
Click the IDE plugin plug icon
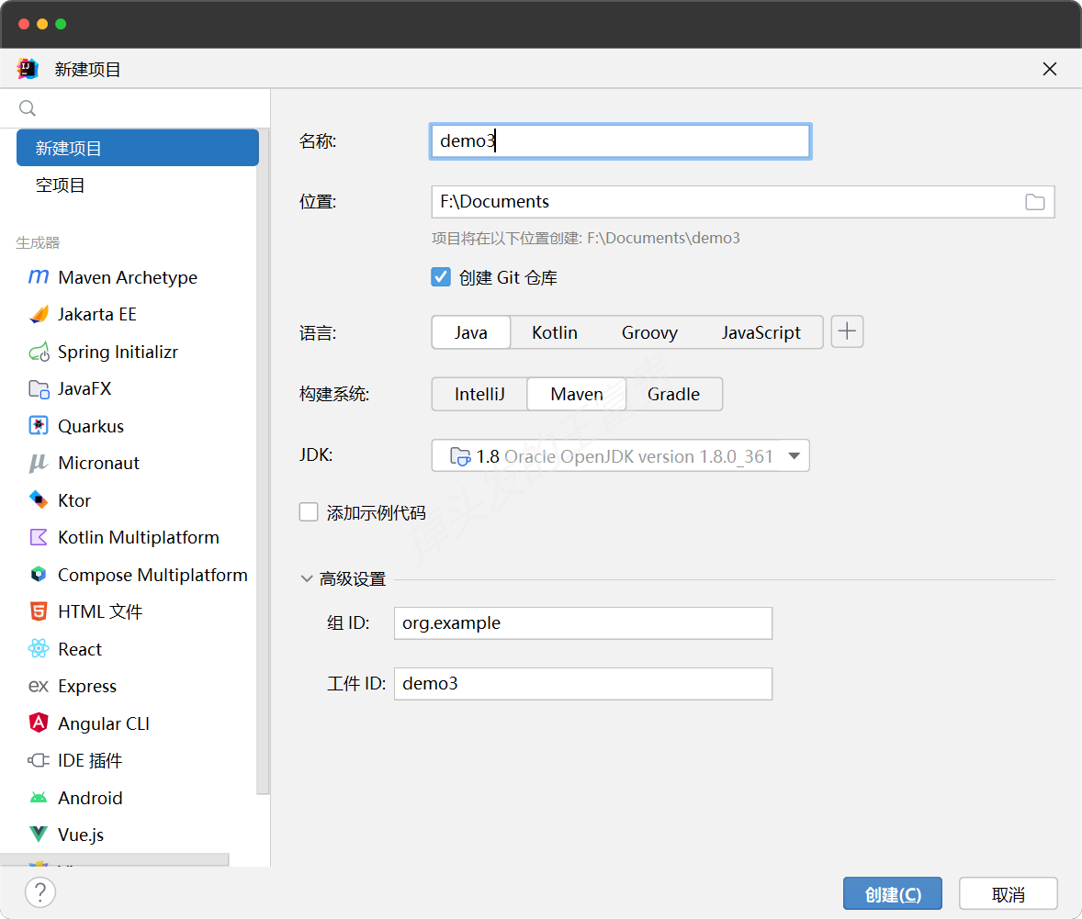pos(39,760)
